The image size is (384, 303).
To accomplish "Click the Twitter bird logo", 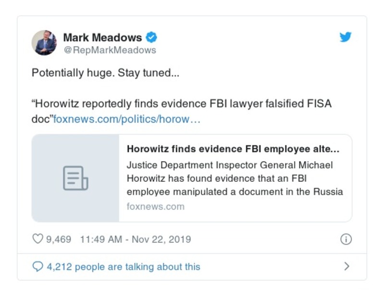I will [x=346, y=37].
